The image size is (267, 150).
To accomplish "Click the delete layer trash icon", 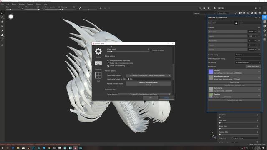I will click(x=259, y=13).
